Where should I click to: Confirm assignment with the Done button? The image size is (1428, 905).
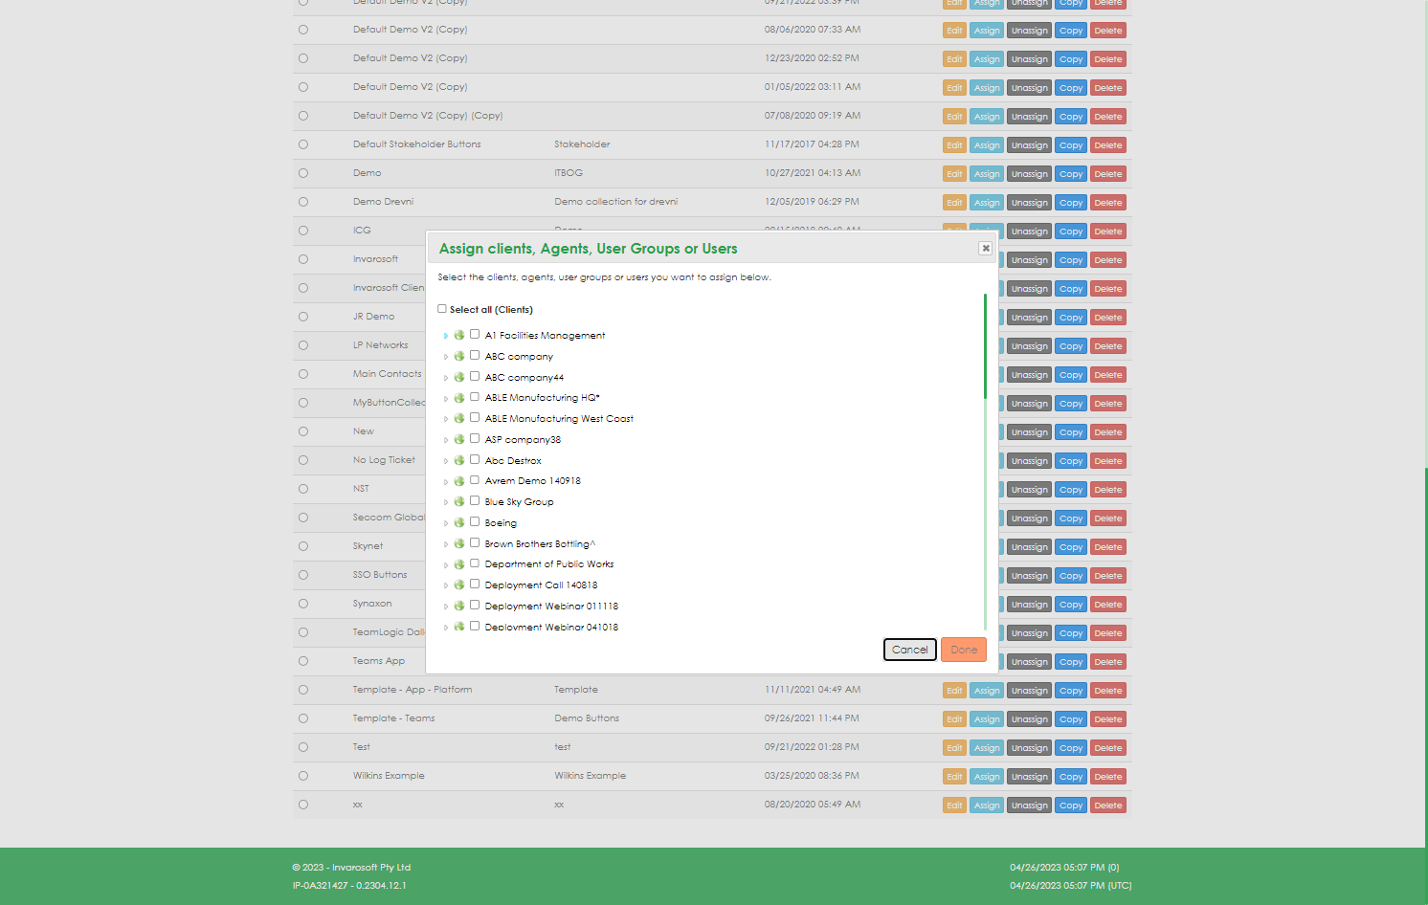coord(964,650)
